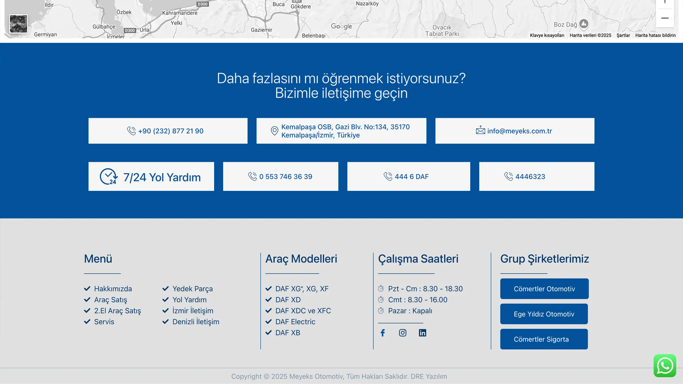Open the Yedek Parça menu link

click(x=192, y=289)
